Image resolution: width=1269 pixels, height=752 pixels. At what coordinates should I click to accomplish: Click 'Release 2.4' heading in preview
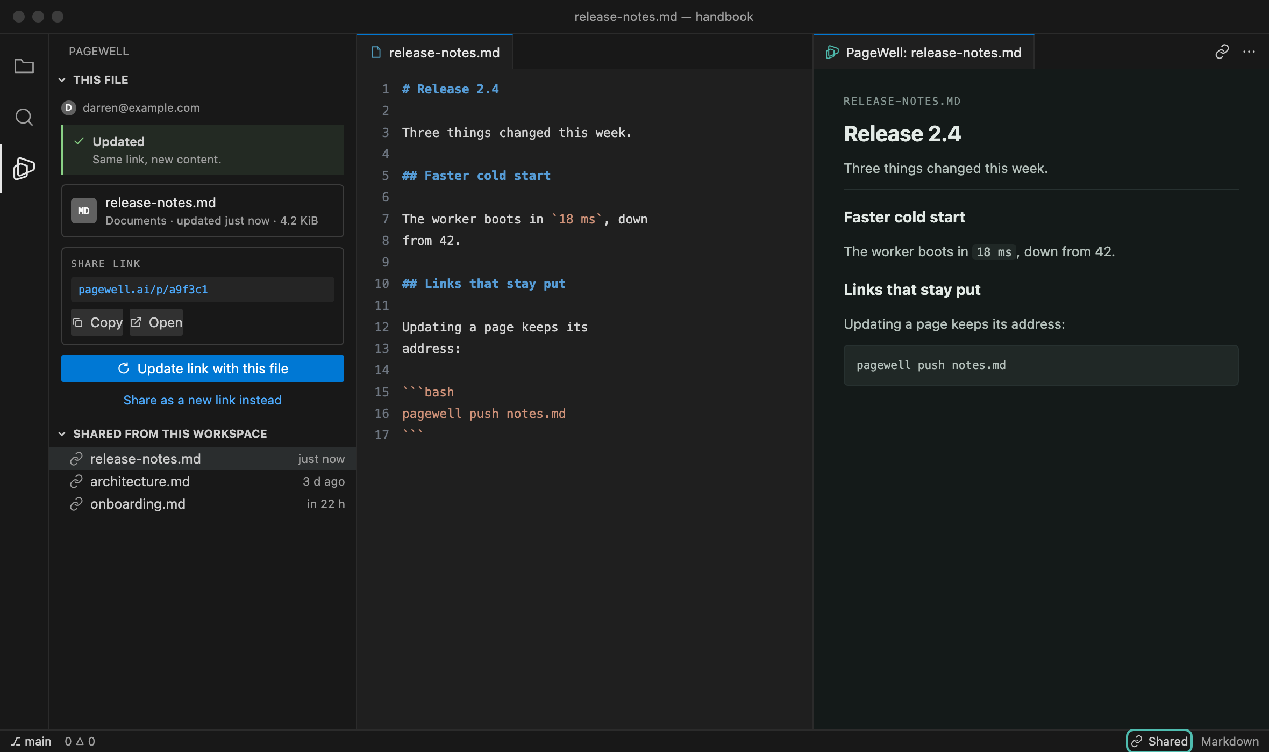pyautogui.click(x=902, y=134)
